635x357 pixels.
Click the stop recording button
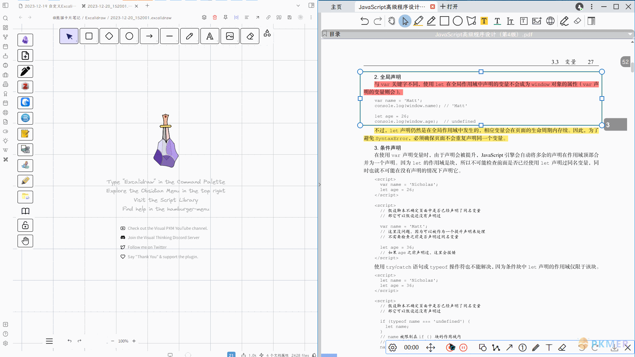click(450, 347)
